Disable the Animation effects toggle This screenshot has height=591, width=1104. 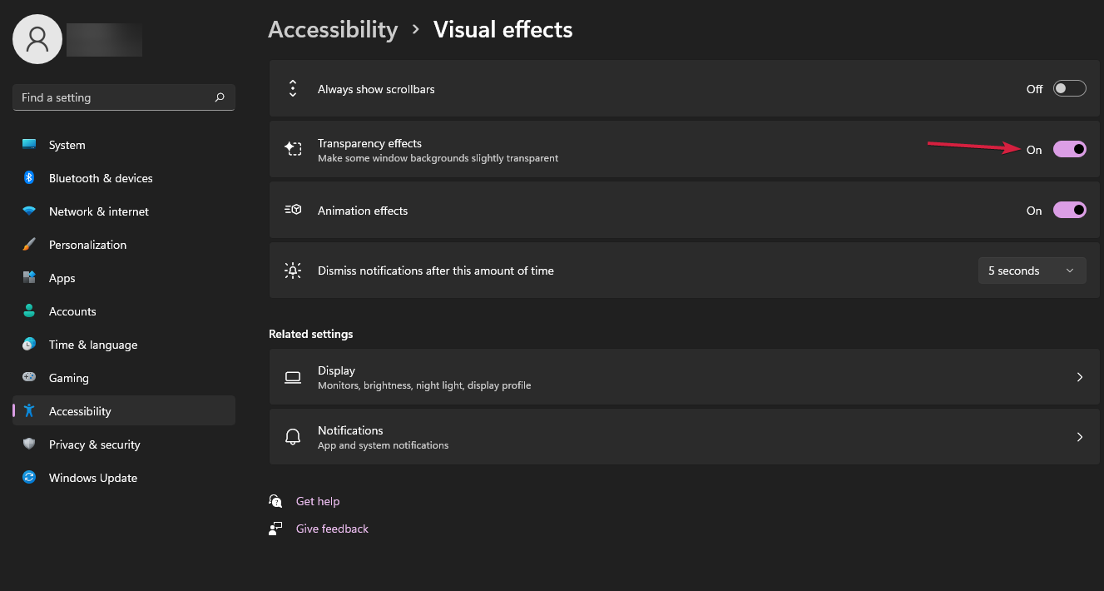point(1069,211)
